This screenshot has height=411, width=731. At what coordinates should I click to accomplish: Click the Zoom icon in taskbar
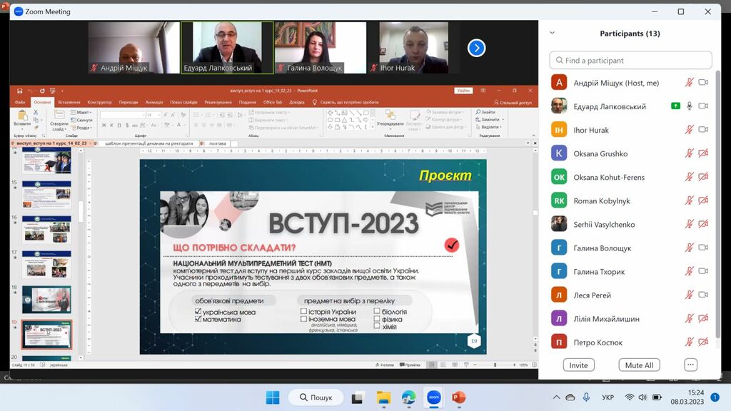point(433,397)
